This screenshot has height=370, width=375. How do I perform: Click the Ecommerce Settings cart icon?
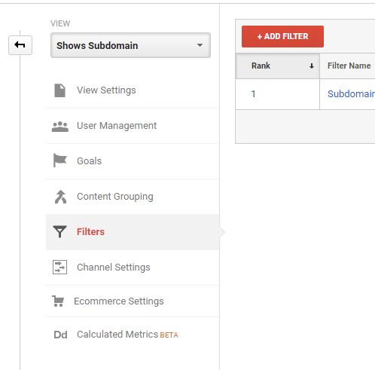58,301
